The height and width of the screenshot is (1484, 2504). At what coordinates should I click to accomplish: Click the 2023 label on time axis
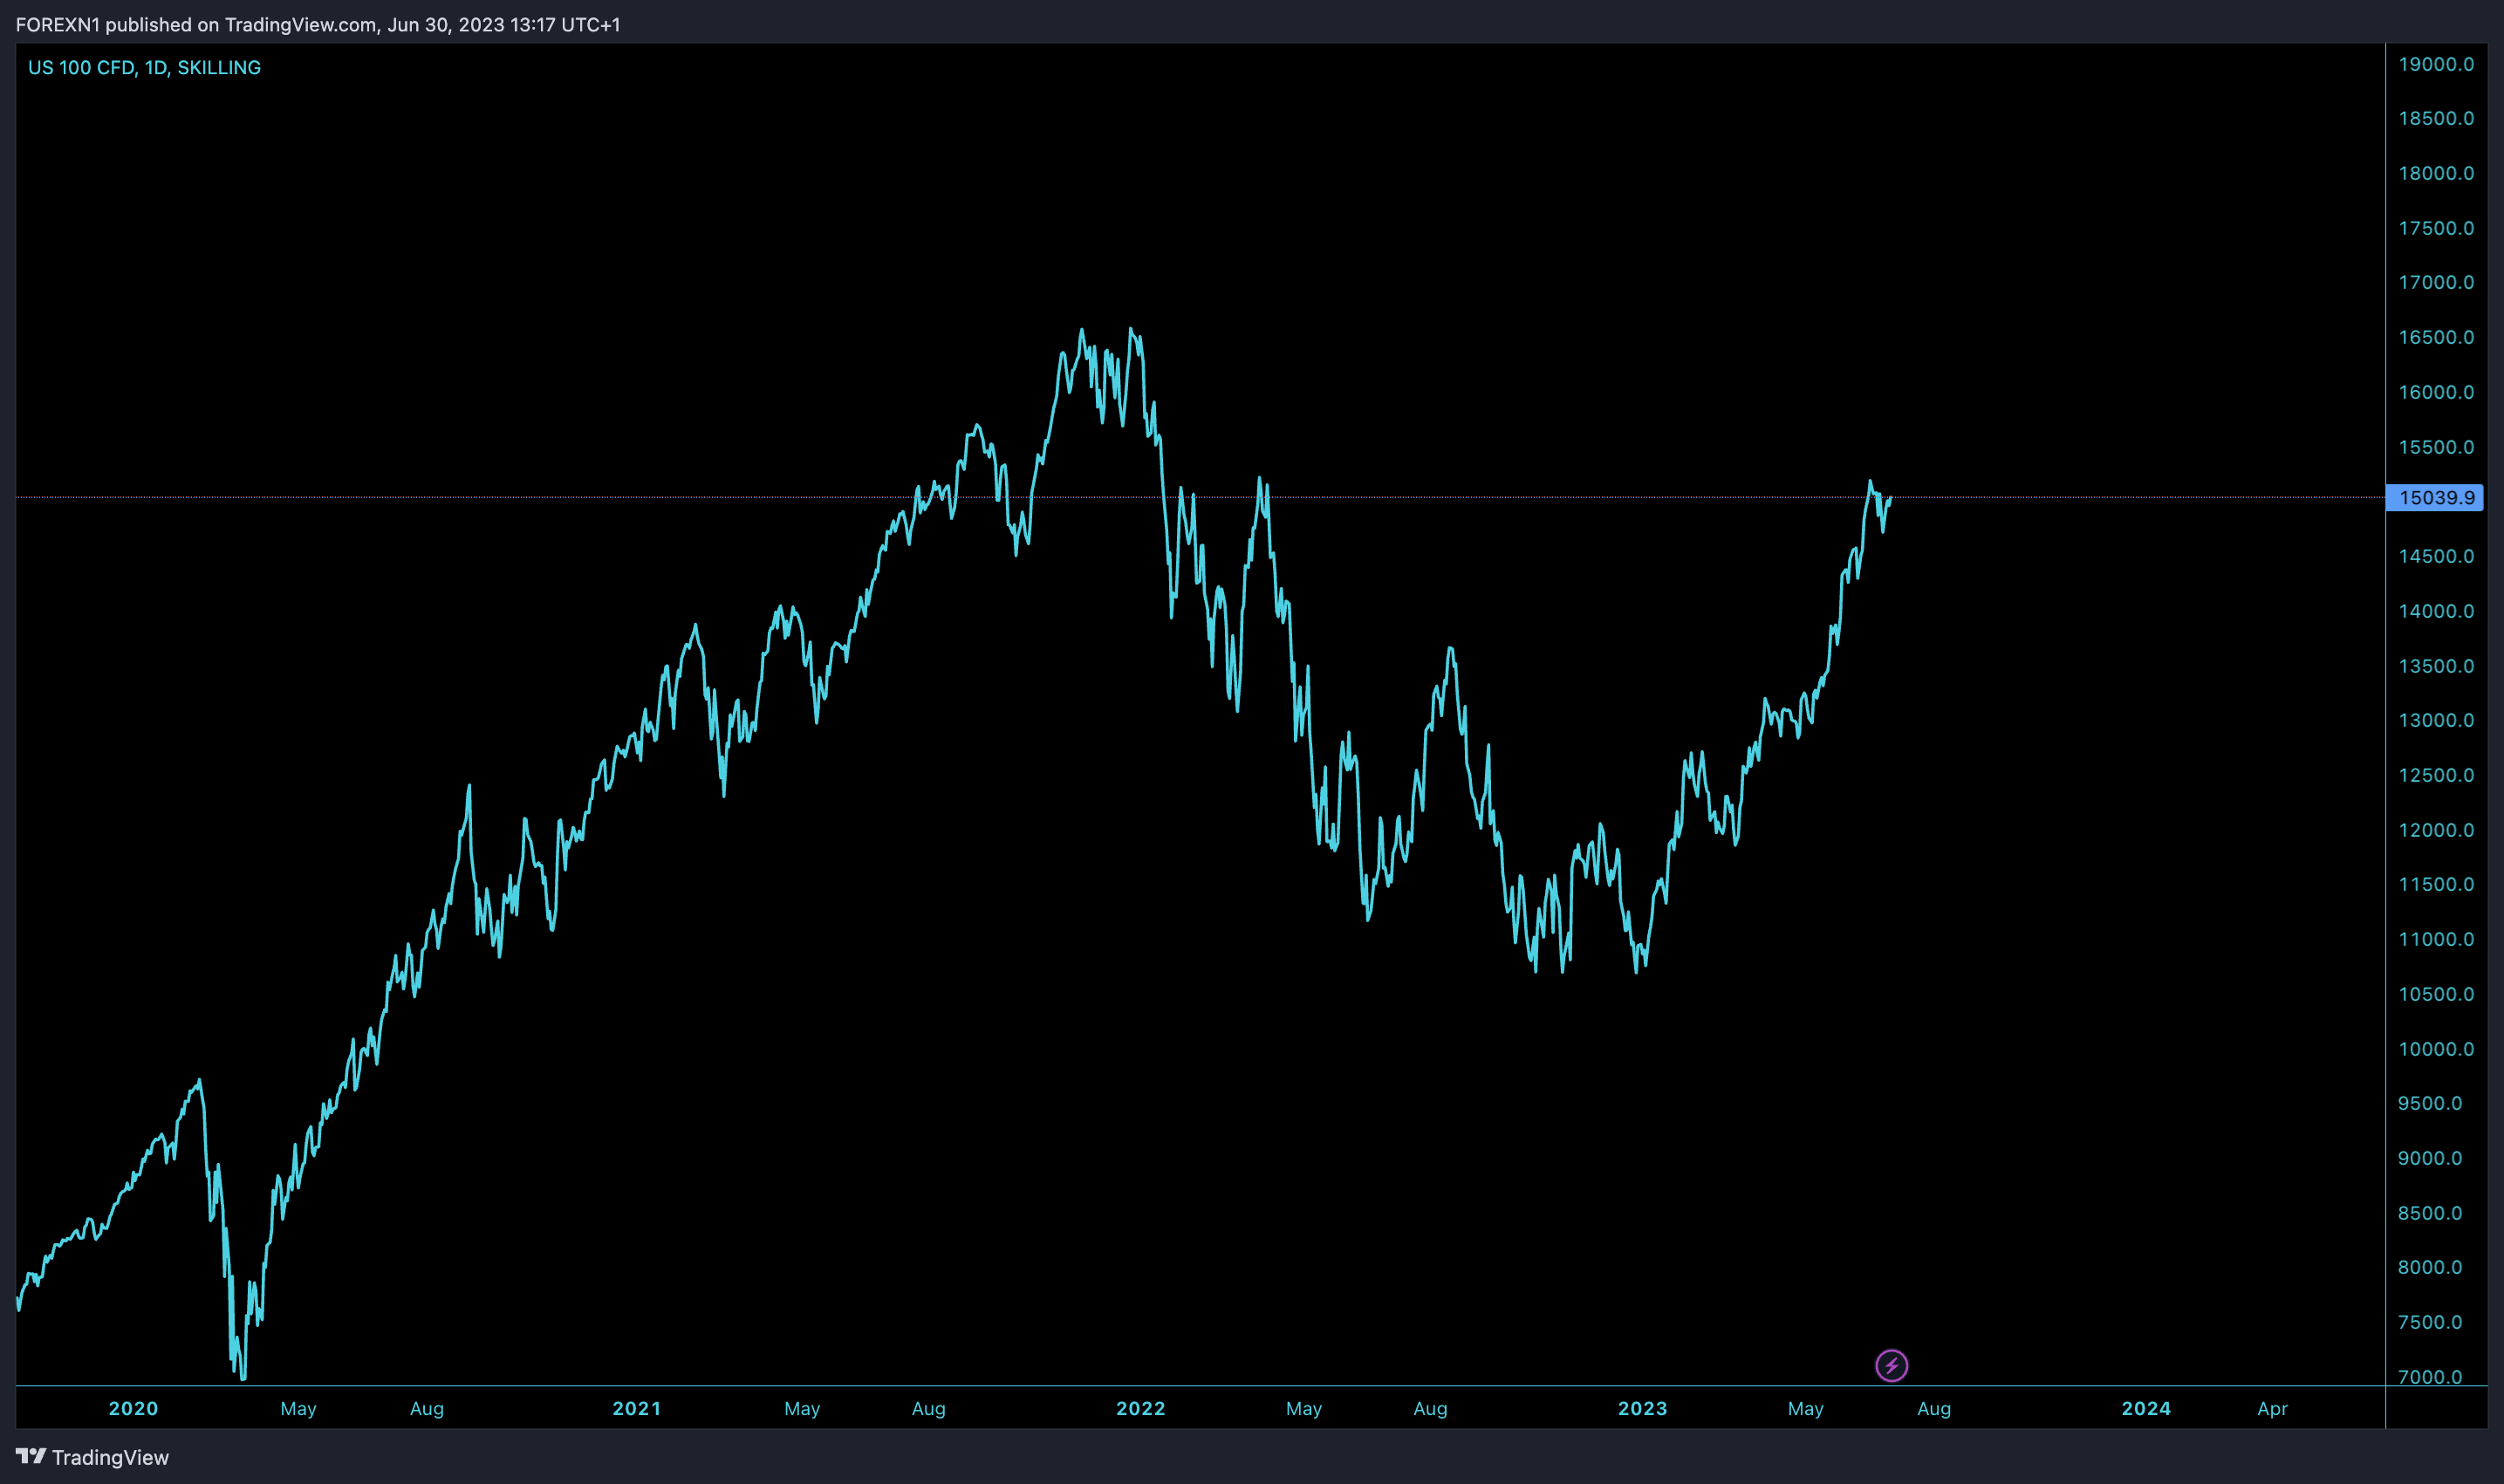point(1643,1408)
